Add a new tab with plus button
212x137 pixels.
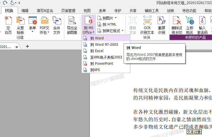point(27,46)
